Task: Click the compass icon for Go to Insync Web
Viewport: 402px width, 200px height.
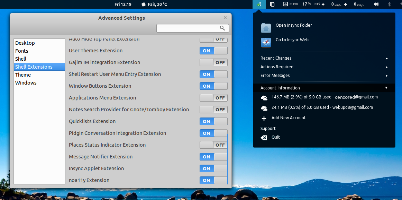Action: pos(266,42)
